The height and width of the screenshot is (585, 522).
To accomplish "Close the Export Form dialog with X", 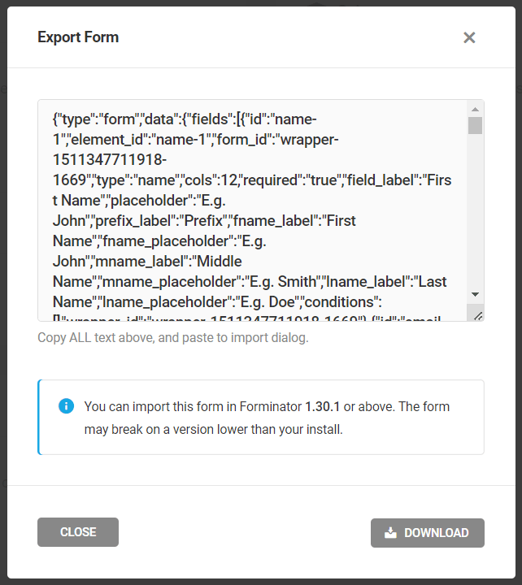I will pyautogui.click(x=469, y=37).
